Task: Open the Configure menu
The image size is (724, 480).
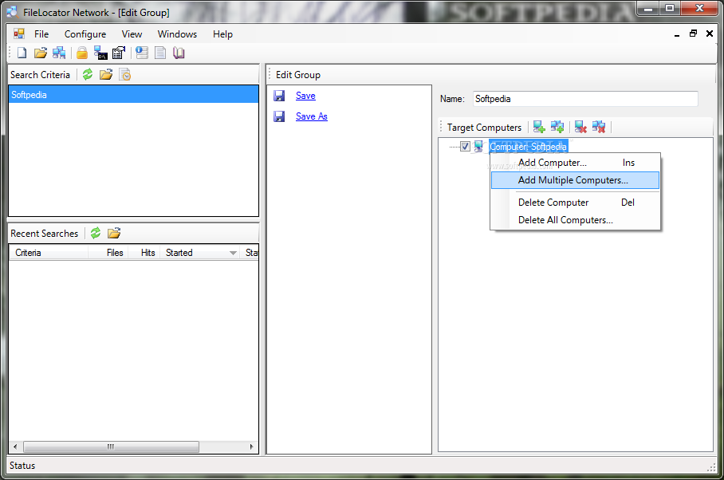Action: point(85,34)
